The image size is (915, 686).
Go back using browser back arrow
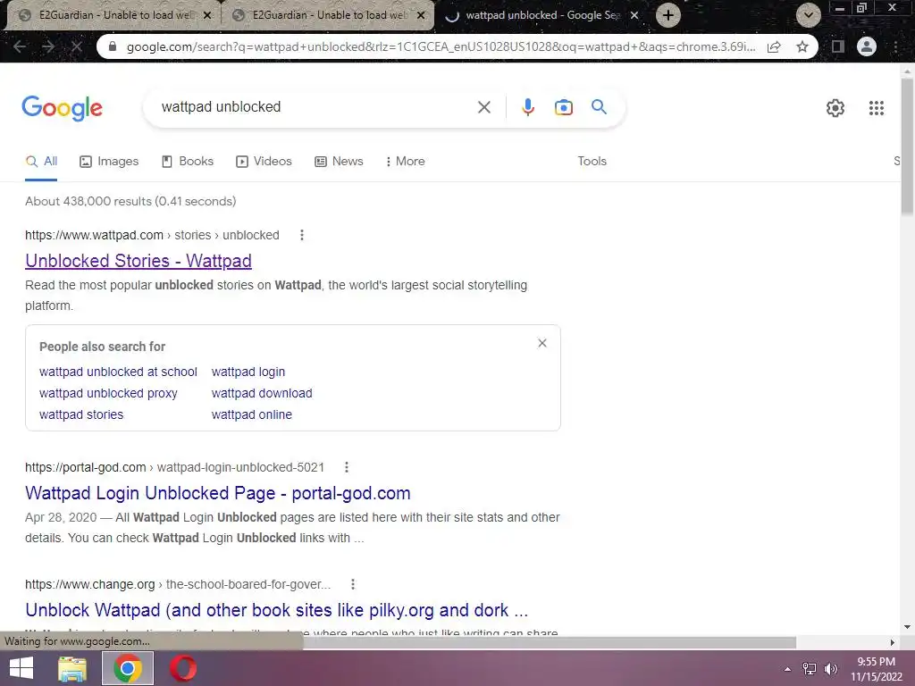pyautogui.click(x=20, y=46)
